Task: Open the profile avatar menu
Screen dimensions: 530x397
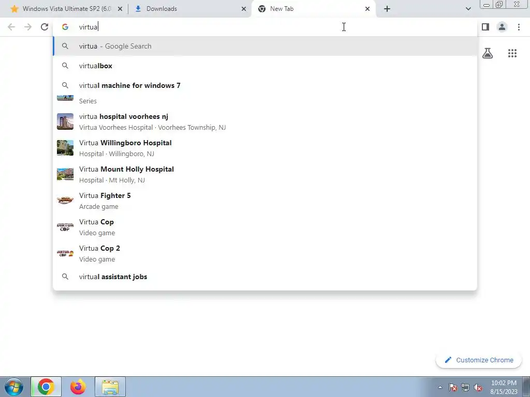Action: [x=502, y=27]
